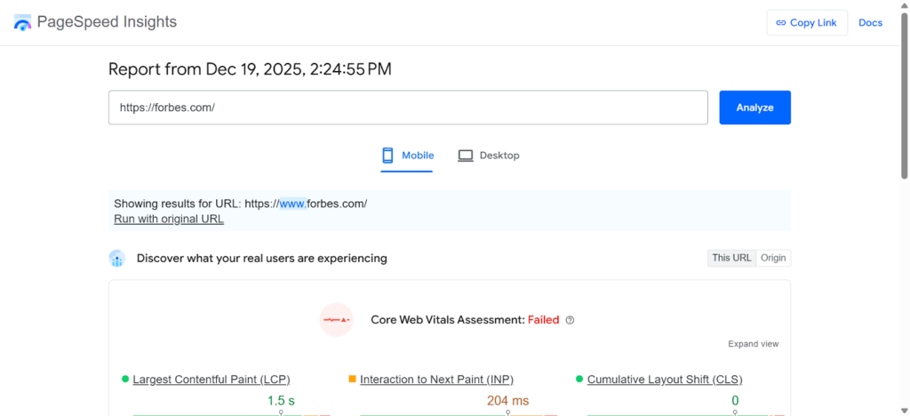Click the real users experience icon

tap(117, 258)
